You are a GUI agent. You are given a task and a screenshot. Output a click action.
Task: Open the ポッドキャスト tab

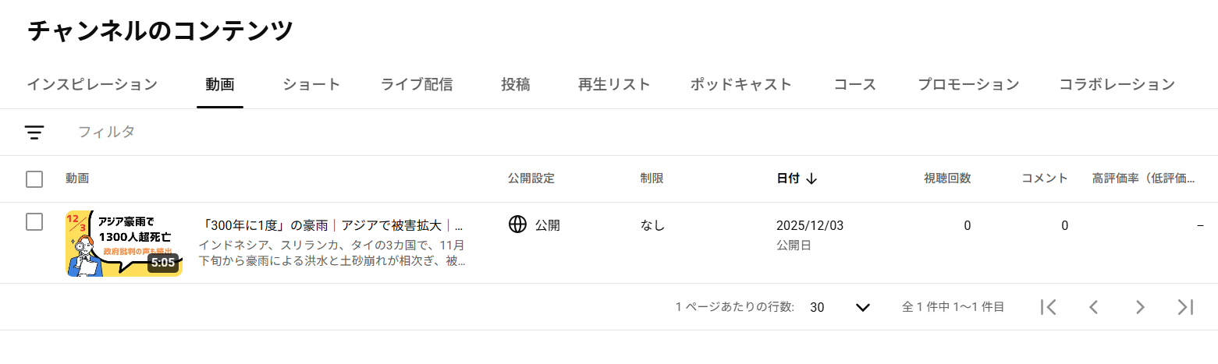pyautogui.click(x=740, y=84)
